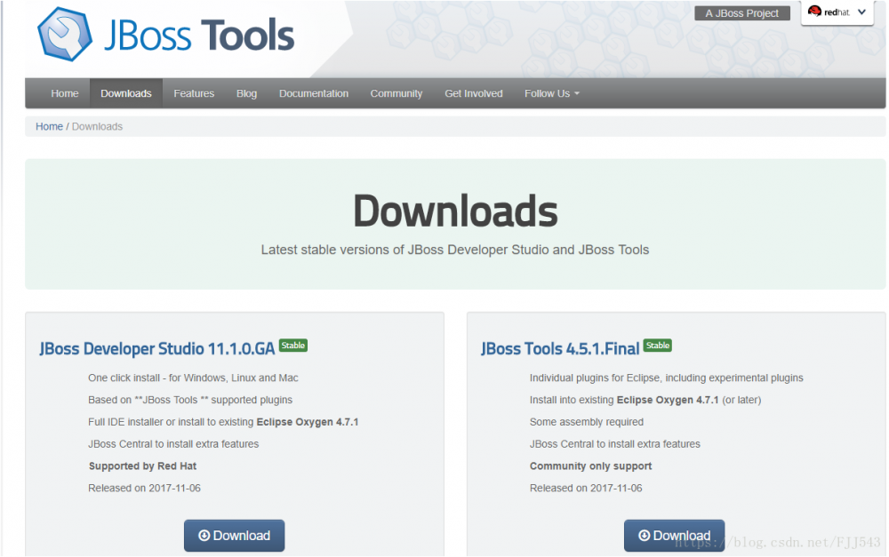Visit the Community menu item
The height and width of the screenshot is (557, 889).
396,93
